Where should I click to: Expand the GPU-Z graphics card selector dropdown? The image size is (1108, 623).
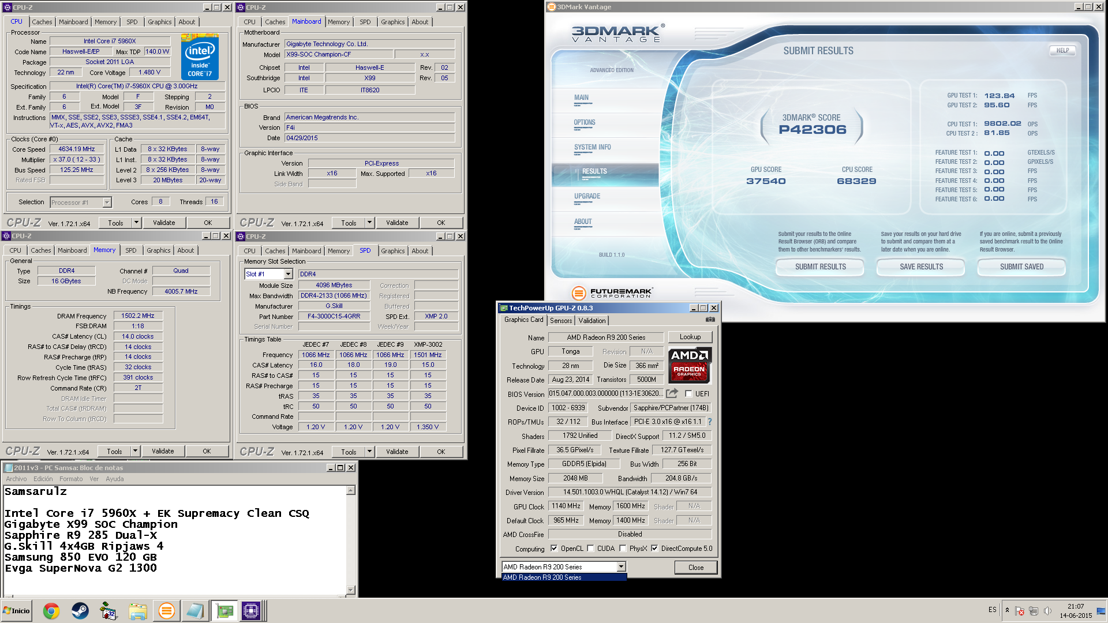pyautogui.click(x=622, y=567)
